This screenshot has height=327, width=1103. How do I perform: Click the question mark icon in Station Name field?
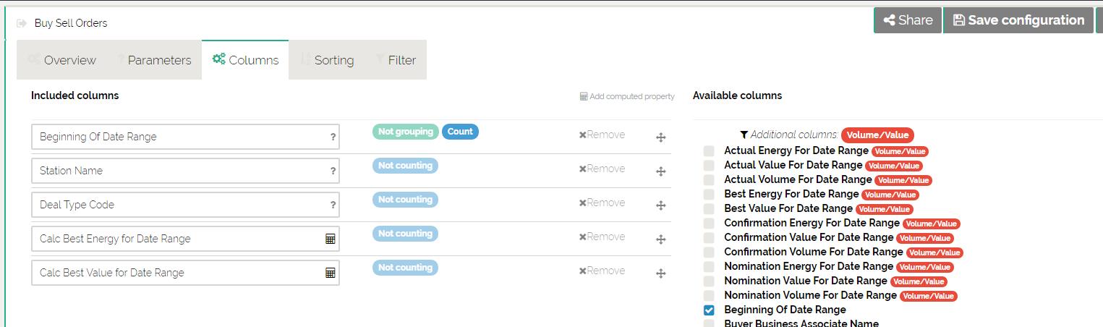(333, 171)
